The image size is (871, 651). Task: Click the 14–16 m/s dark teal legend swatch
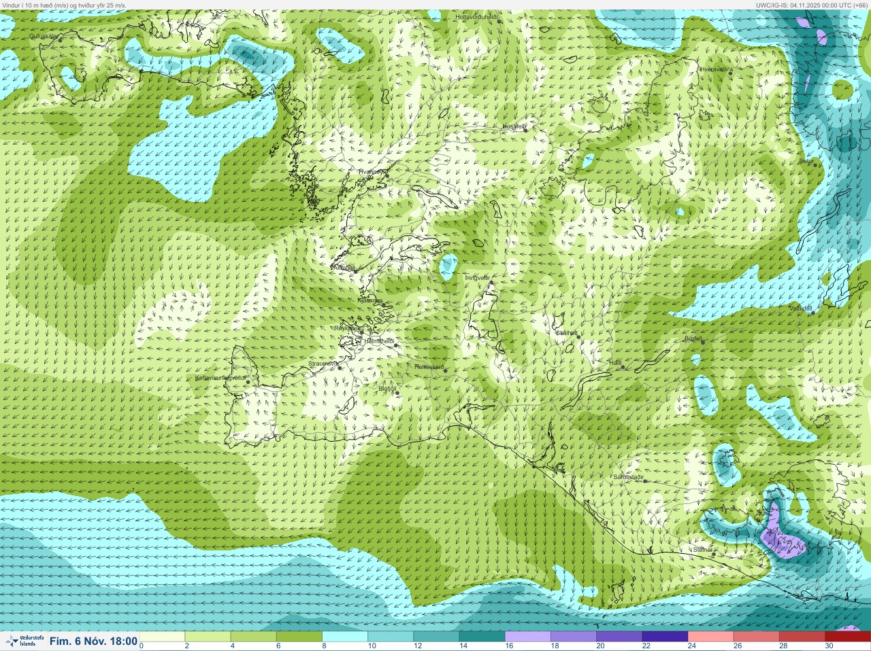[482, 637]
